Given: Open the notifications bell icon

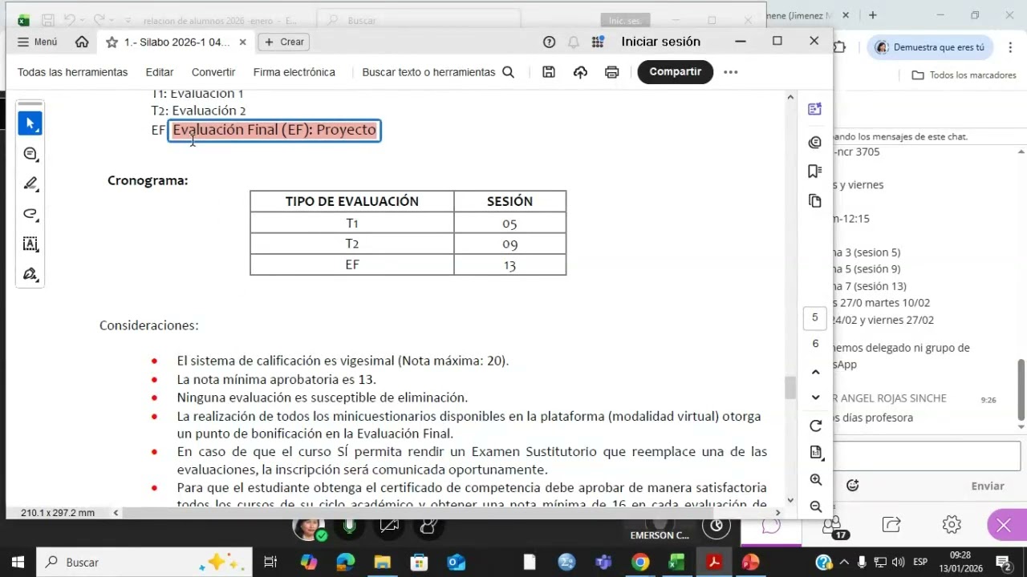Looking at the screenshot, I should [x=573, y=42].
